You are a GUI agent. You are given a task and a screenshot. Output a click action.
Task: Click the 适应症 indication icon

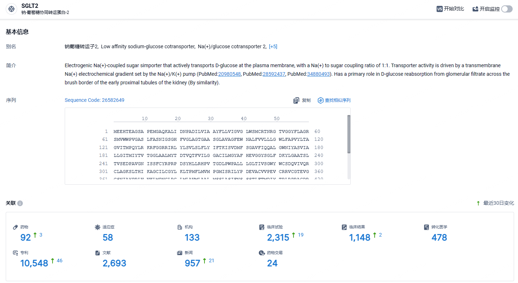(98, 227)
